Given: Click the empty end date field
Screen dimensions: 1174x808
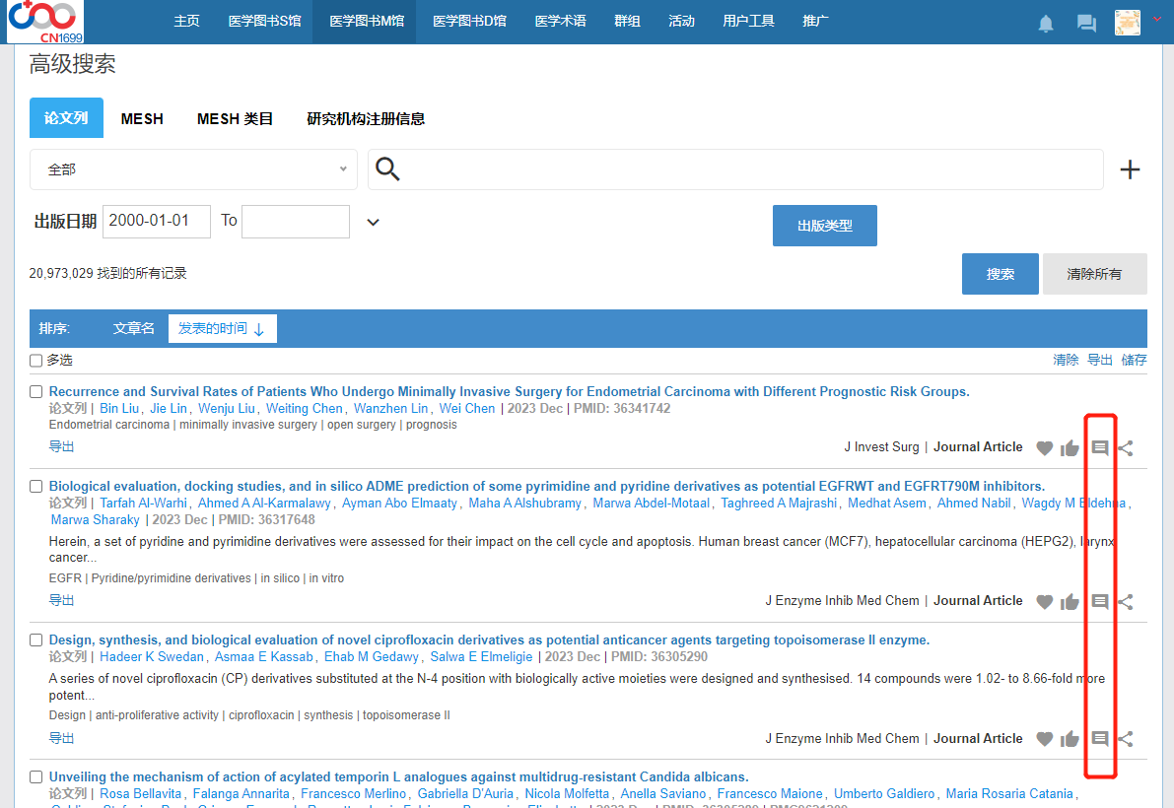Looking at the screenshot, I should (x=295, y=221).
